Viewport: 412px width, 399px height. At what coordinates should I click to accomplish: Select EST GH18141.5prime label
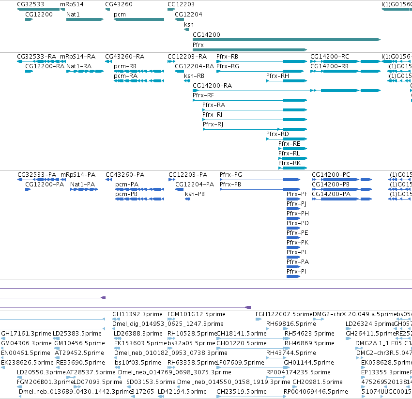242,334
